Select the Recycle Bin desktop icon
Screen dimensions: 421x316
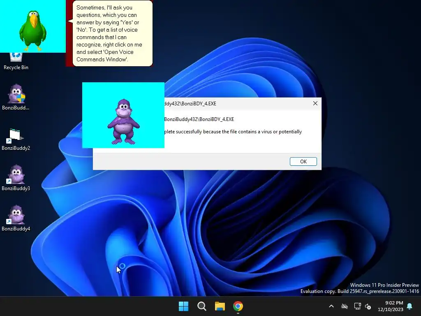click(16, 61)
